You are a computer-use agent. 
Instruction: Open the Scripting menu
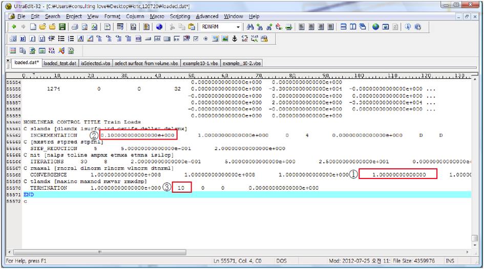180,16
